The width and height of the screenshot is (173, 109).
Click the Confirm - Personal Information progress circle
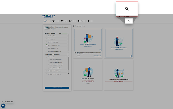(x=47, y=45)
